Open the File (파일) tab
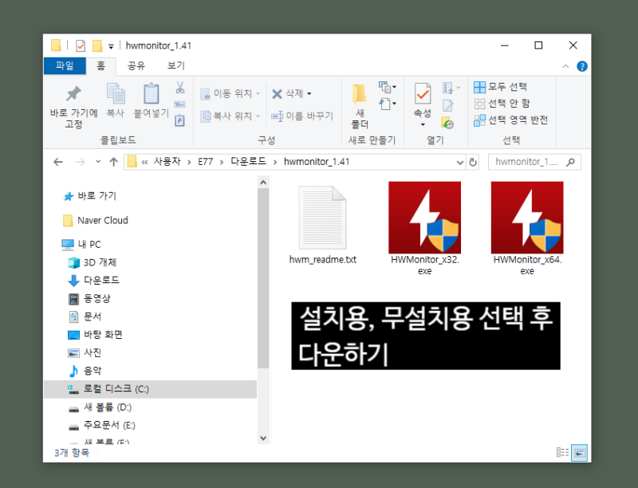The image size is (638, 488). 65,66
